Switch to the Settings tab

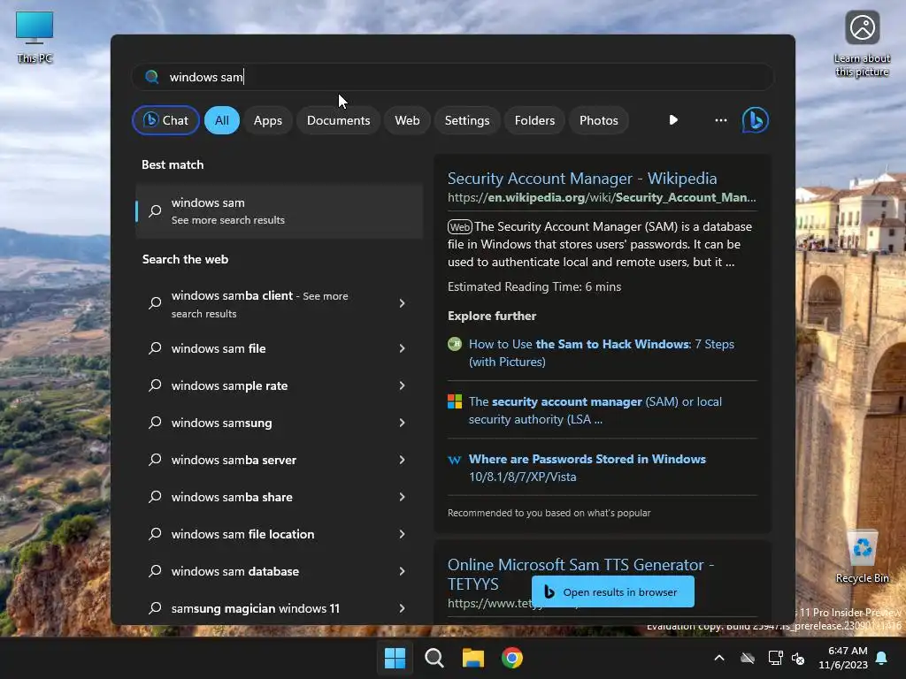(467, 120)
